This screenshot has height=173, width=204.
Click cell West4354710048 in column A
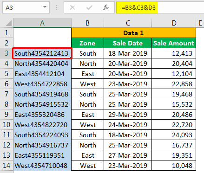pyautogui.click(x=42, y=166)
